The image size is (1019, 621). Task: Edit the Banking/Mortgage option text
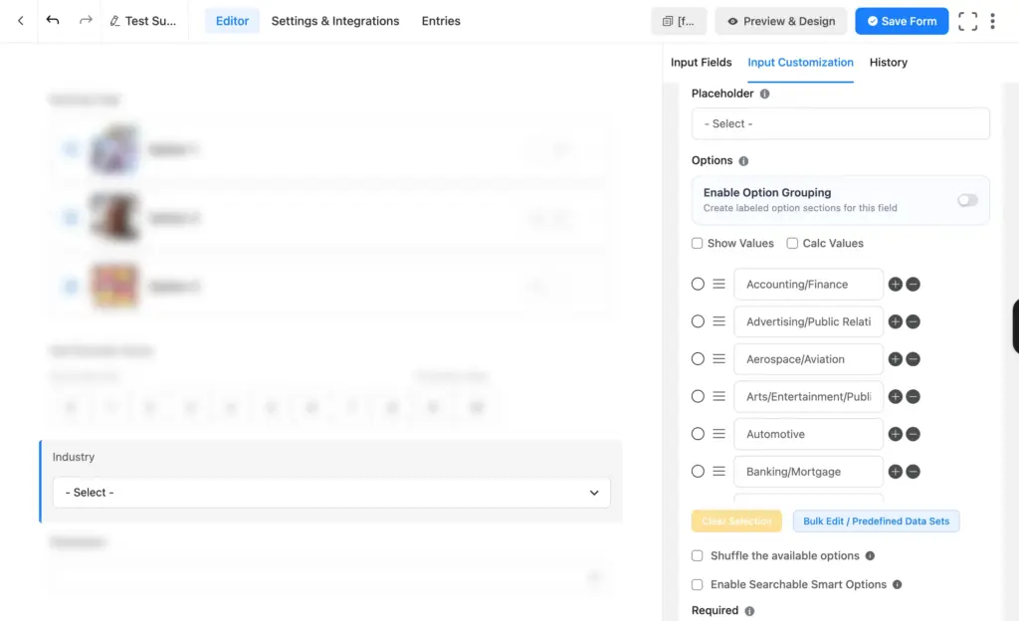click(x=808, y=472)
